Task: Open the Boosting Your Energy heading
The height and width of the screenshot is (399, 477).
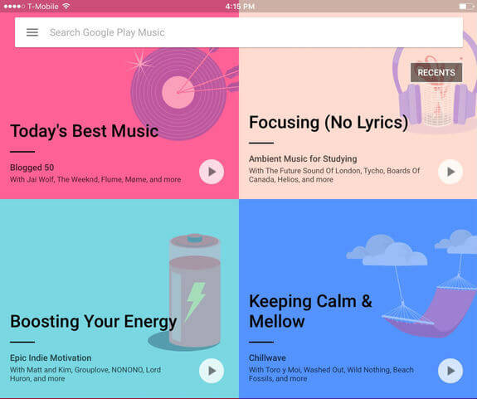Action: 94,322
